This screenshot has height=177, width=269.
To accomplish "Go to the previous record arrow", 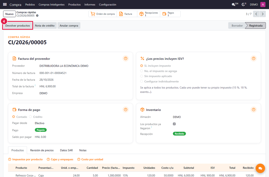I will (x=256, y=14).
